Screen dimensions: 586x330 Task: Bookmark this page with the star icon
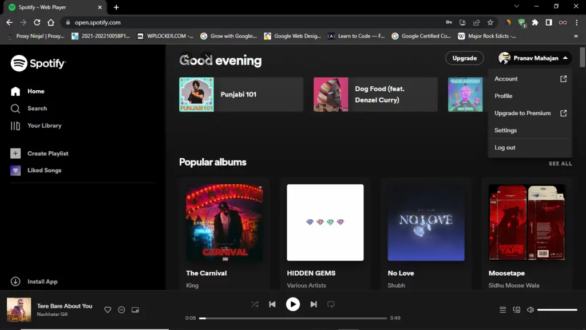(490, 22)
